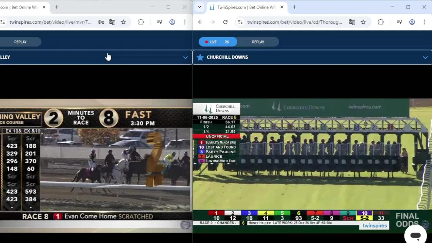Switch to LIVE R6 feed in right window
The image size is (432, 243).
pos(218,42)
